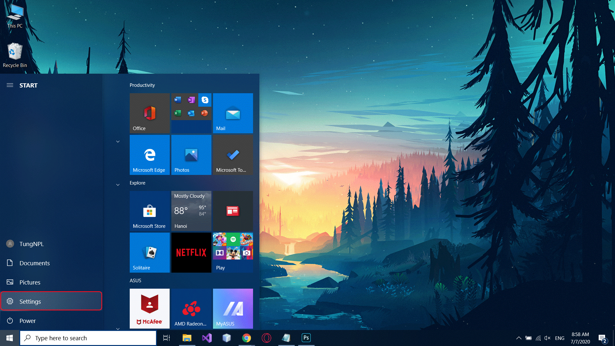Open the Microsoft To Do tile
This screenshot has width=615, height=346.
click(x=233, y=155)
